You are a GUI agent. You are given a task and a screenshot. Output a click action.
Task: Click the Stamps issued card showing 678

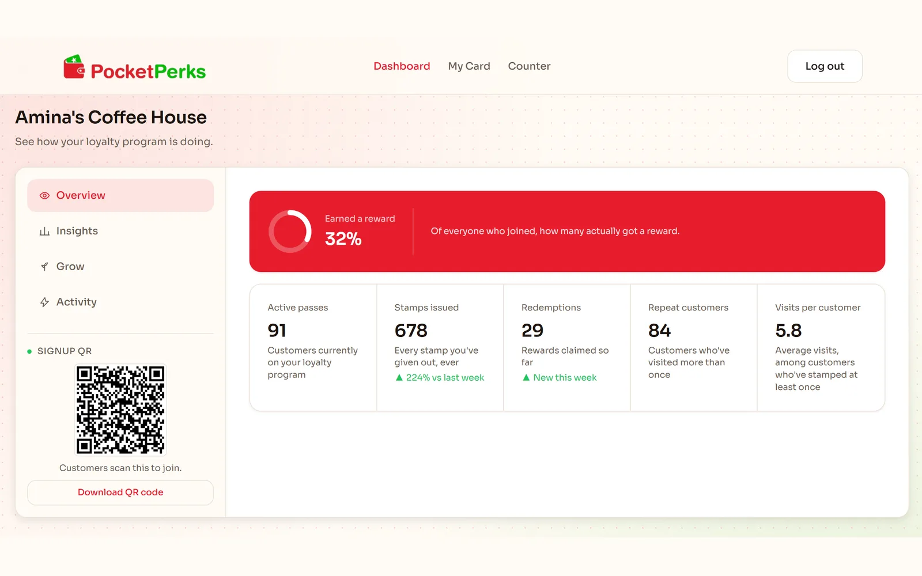(440, 347)
